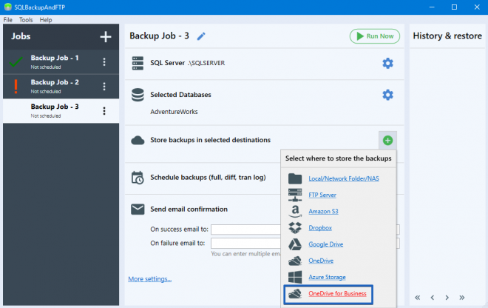Click the OneDrive for Business cloud icon
Viewport: 488px width, 308px height.
295,294
